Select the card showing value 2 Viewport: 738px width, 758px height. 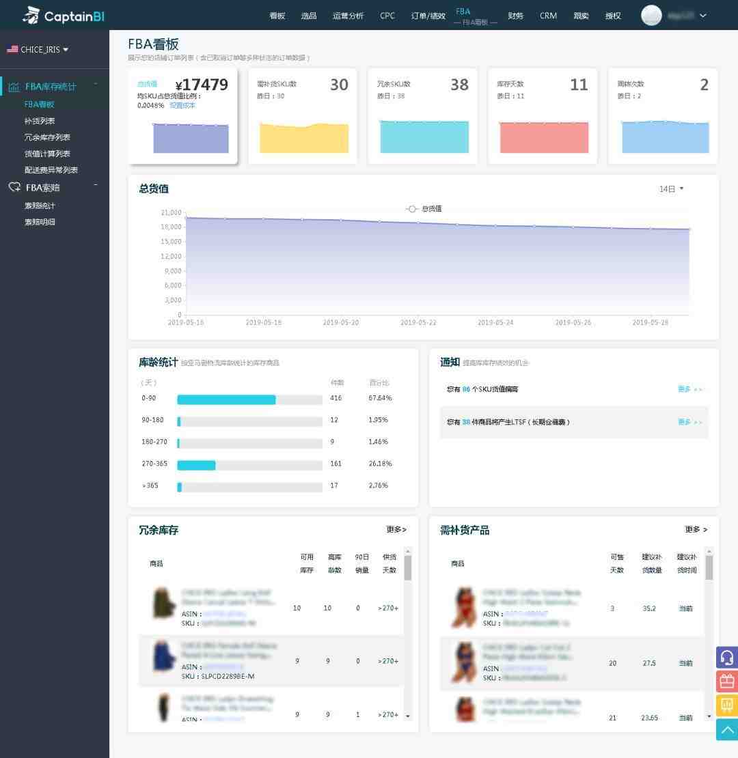663,116
